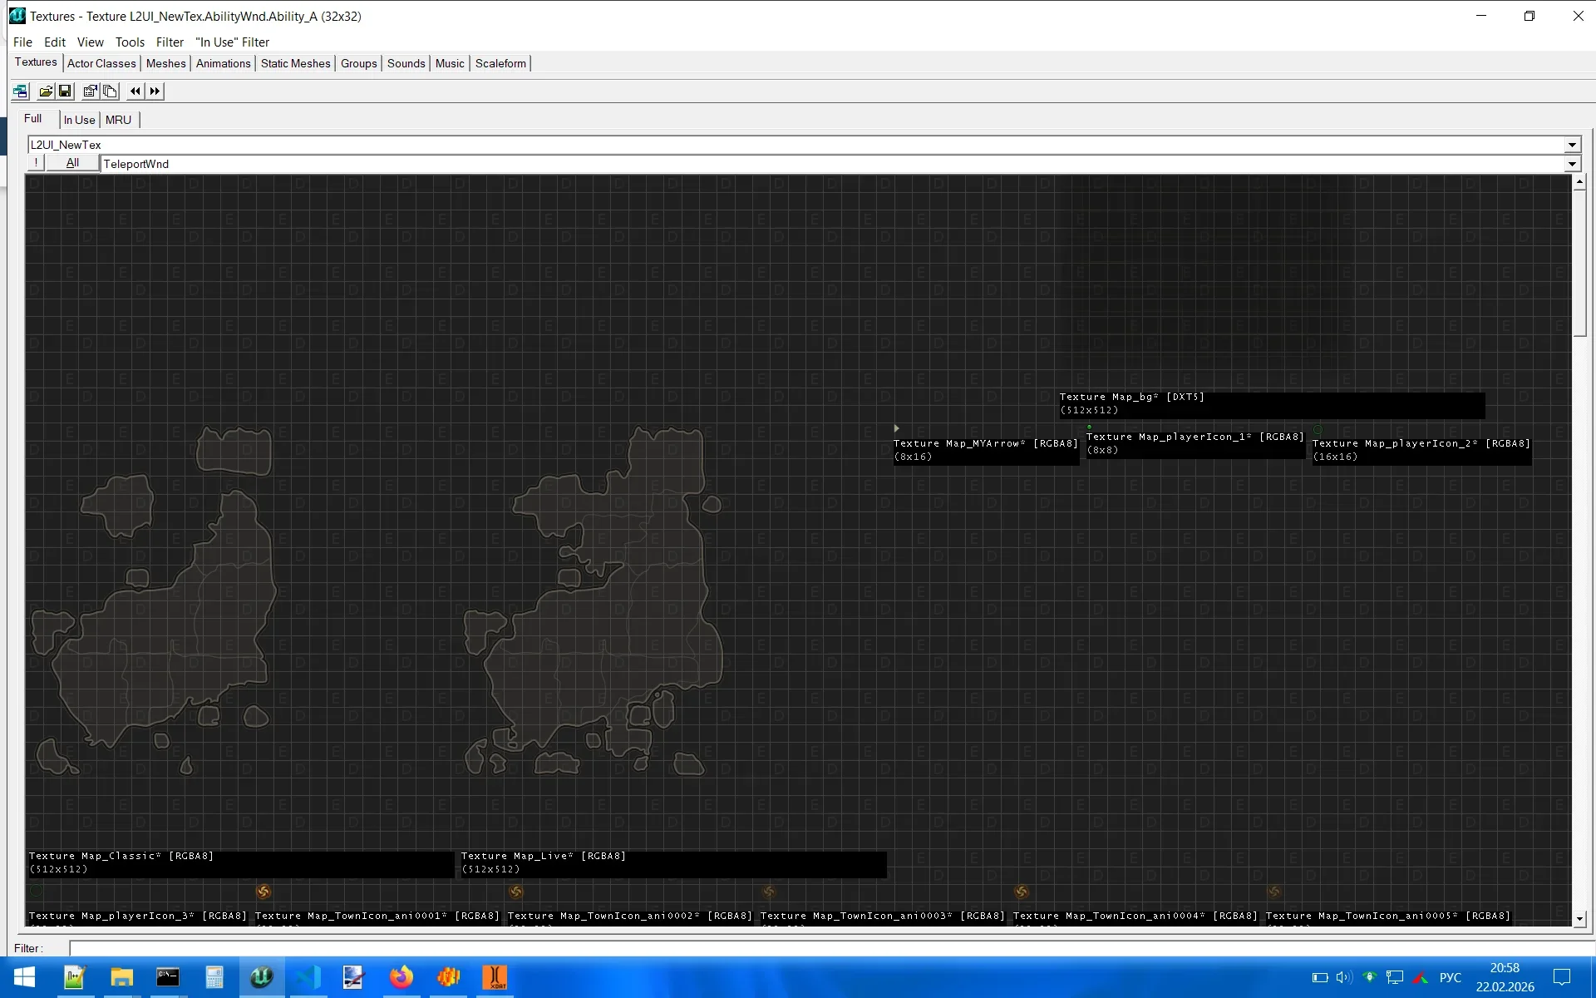Screen dimensions: 1596x998
Task: Open the Sounds browser tab
Action: coord(406,63)
